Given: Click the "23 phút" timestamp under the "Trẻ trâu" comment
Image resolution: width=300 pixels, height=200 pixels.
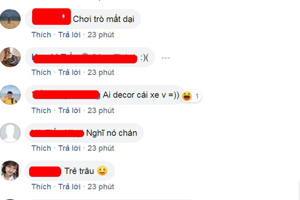Looking at the screenshot, I should coord(101,187).
